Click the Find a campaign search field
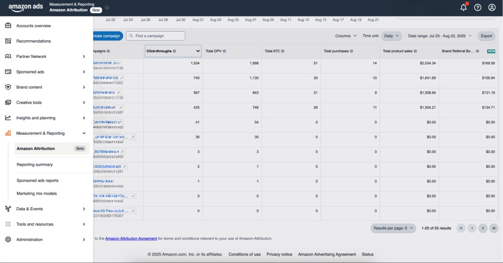The image size is (503, 263). (x=156, y=36)
